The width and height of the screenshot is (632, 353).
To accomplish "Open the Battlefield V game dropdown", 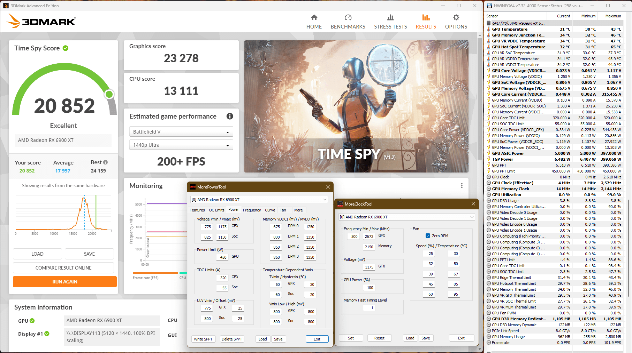I will (181, 132).
